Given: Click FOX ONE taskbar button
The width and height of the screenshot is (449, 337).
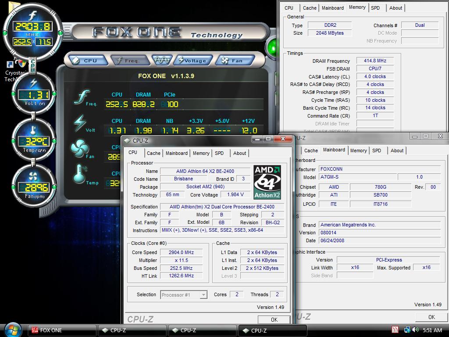Looking at the screenshot, I should click(x=62, y=330).
